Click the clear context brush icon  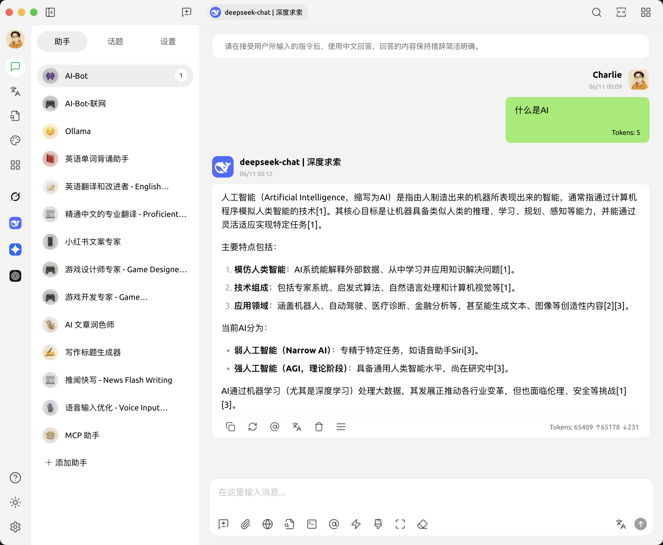click(x=378, y=524)
